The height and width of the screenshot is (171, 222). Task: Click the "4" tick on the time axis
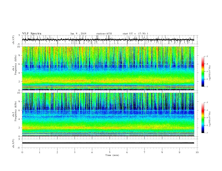(92, 152)
